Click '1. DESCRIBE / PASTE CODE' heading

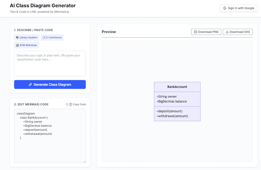[34, 30]
